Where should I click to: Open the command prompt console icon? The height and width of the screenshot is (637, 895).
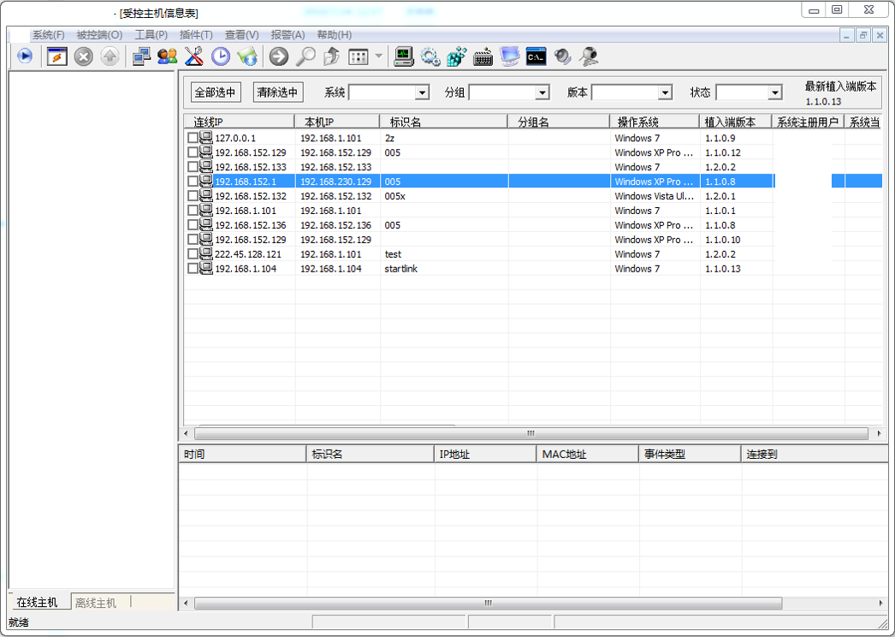coord(536,57)
